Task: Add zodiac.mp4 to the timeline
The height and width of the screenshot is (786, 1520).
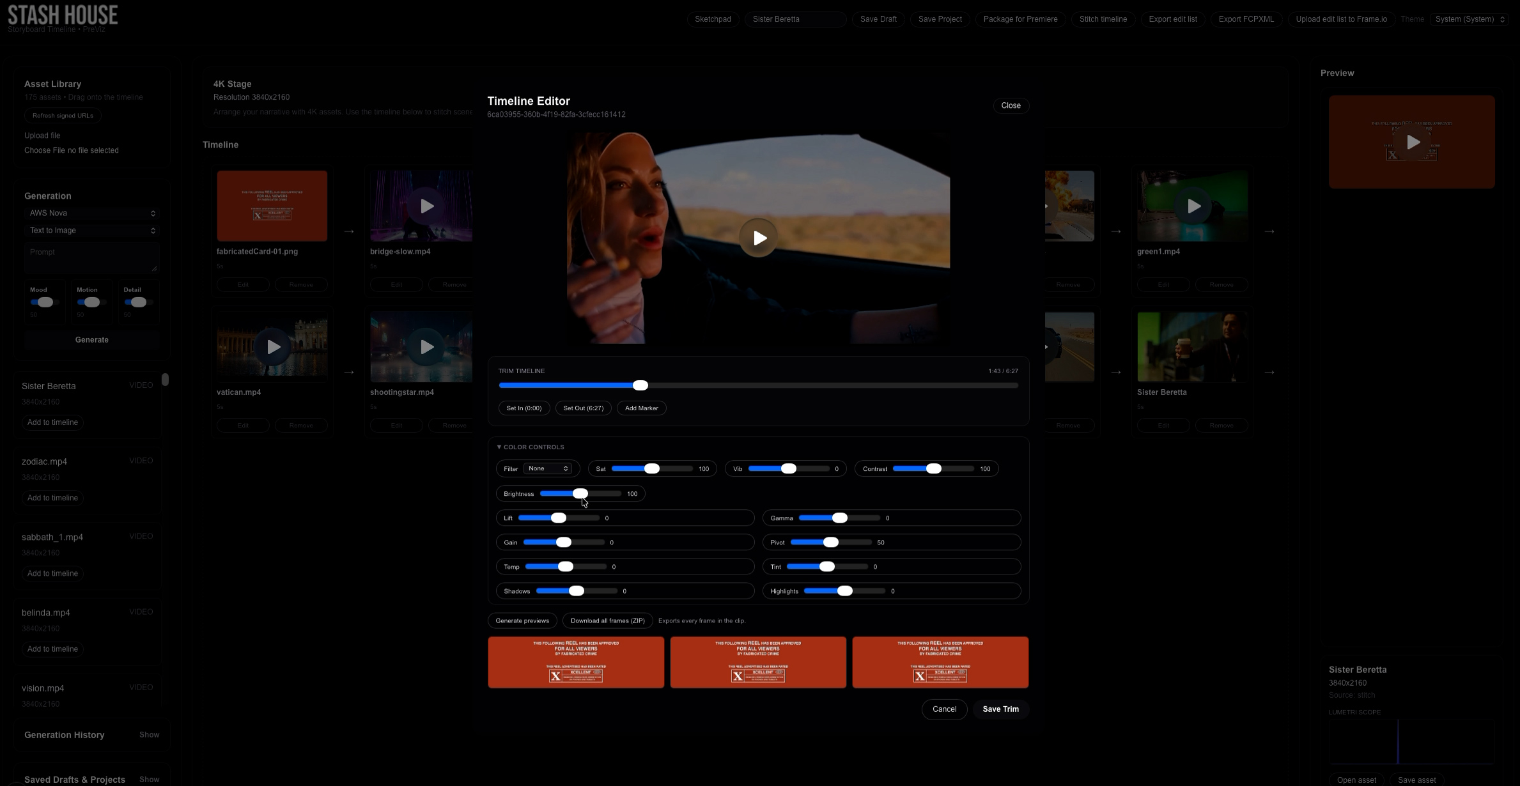Action: click(52, 497)
